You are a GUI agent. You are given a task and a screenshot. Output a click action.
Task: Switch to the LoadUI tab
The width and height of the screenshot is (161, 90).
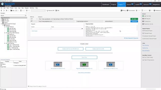click(x=138, y=4)
